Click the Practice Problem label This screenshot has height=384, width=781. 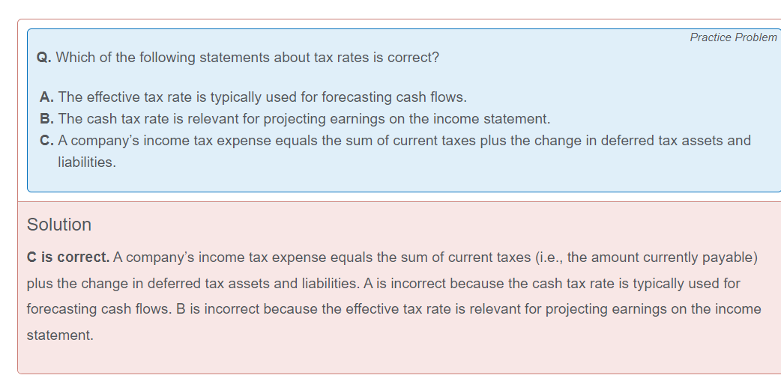click(733, 37)
